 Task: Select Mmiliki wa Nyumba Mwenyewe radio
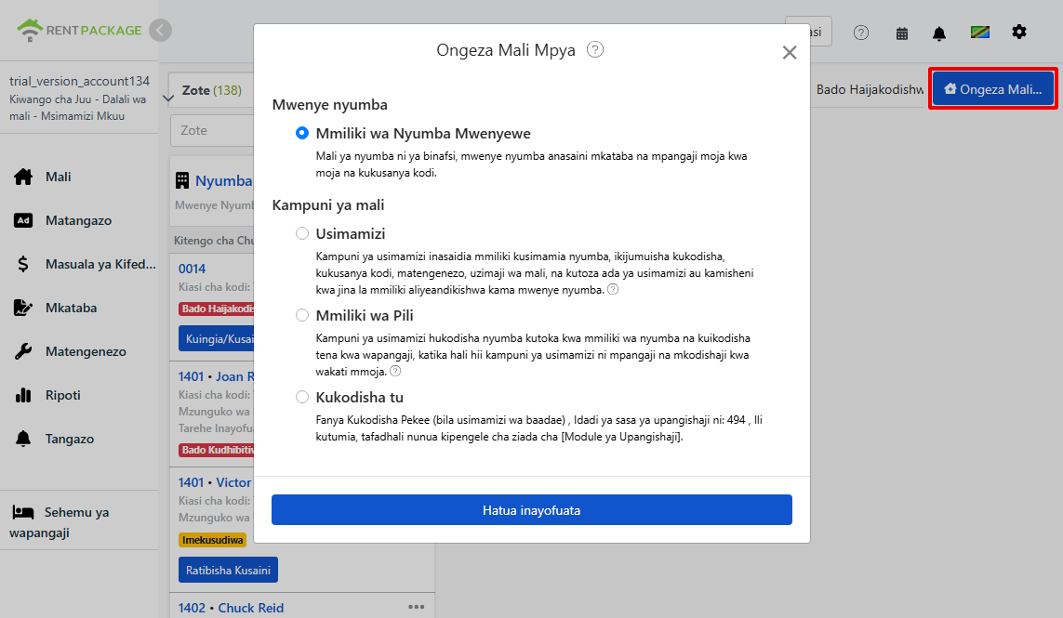302,134
